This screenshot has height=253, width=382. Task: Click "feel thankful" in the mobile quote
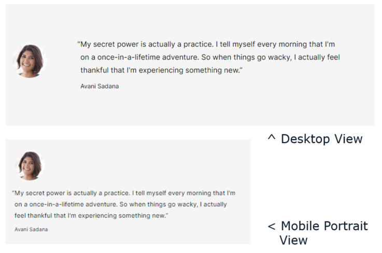33,215
